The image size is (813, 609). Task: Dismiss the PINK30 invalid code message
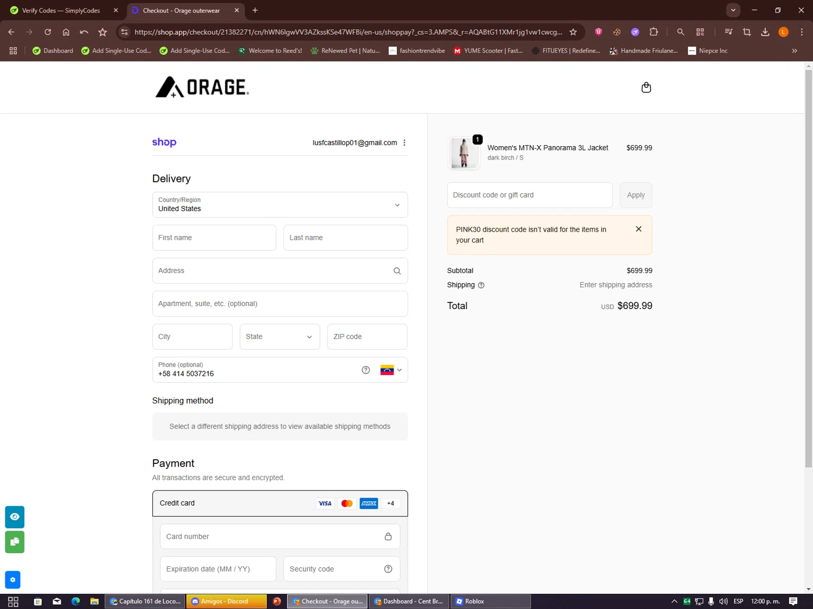click(x=638, y=229)
